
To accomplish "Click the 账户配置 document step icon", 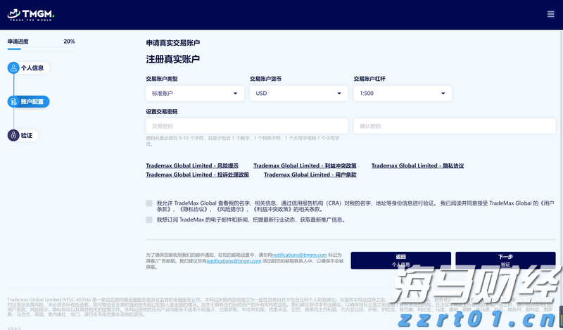I will tap(13, 101).
